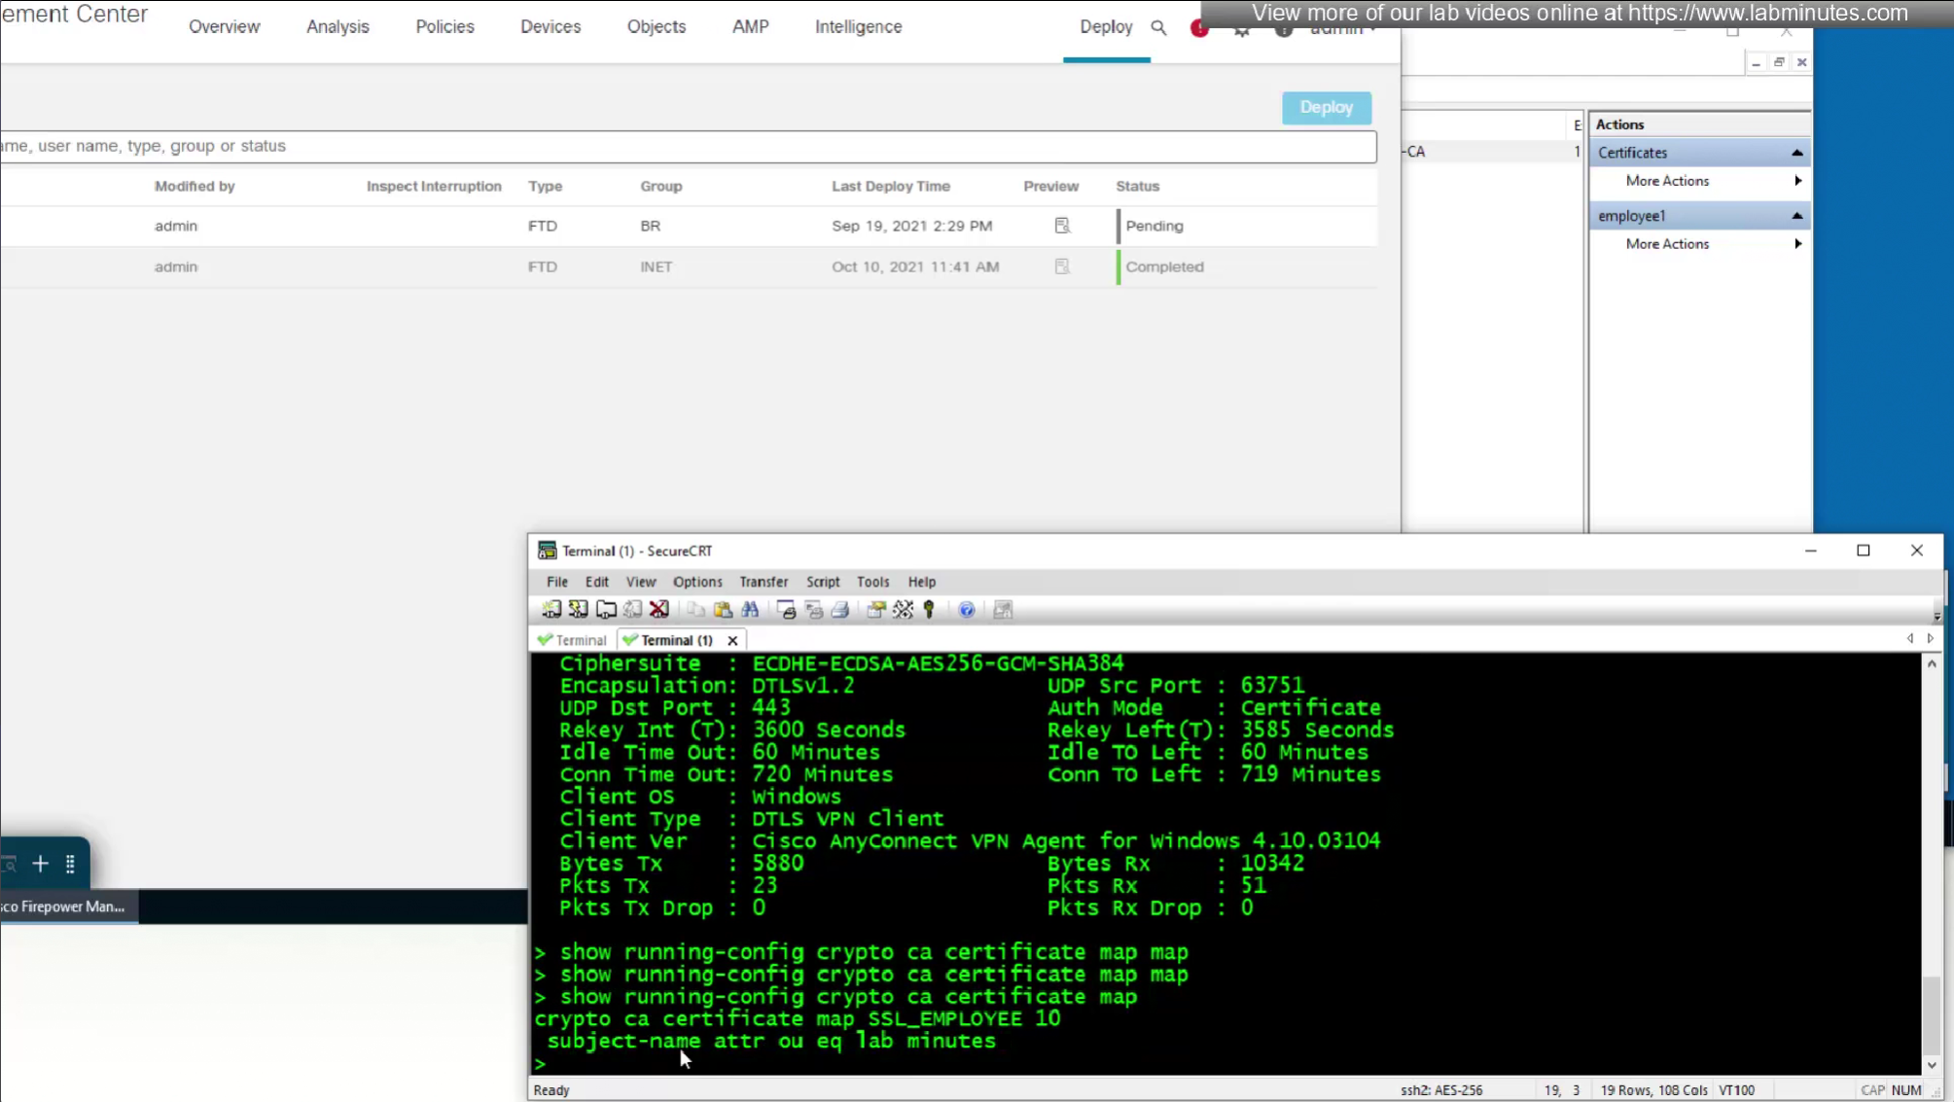Close the Terminal (1) tab
Image resolution: width=1954 pixels, height=1102 pixels.
point(732,640)
